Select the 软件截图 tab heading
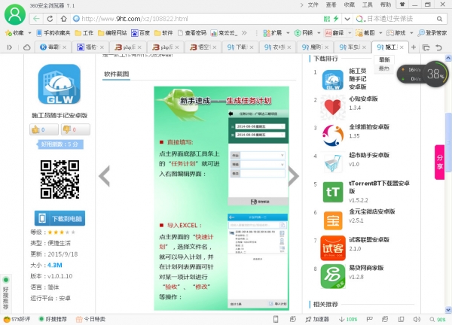The width and height of the screenshot is (452, 325). tap(117, 74)
